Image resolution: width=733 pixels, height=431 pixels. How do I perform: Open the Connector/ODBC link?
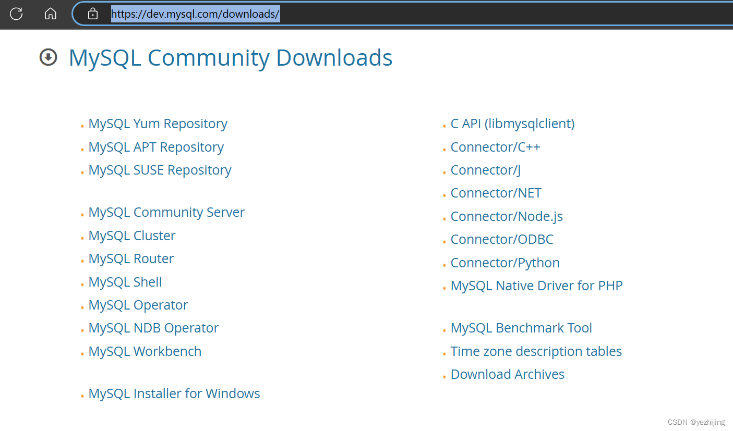[x=502, y=239]
